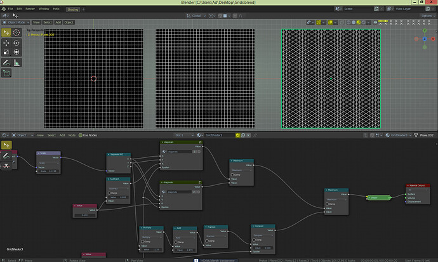Select the Links Cut tool in node editor
Viewport: 438px width, 262px height.
pyautogui.click(x=6, y=166)
